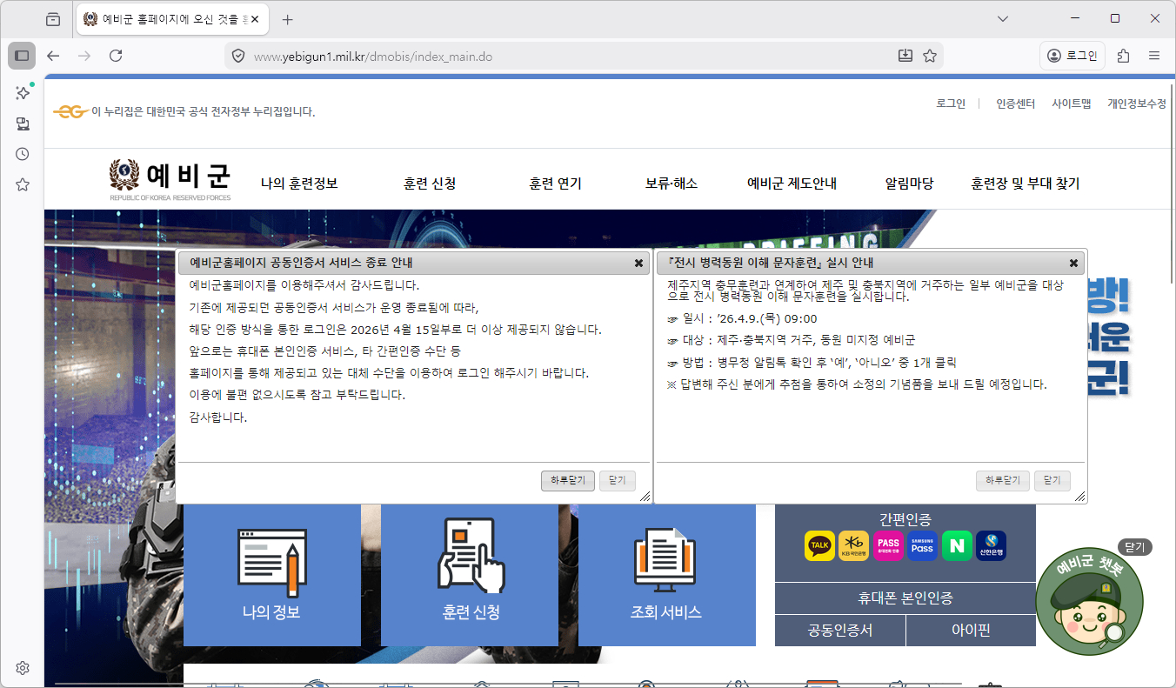Screen dimensions: 1176x688
Task: Toggle the browser sidebar button
Action: point(22,56)
